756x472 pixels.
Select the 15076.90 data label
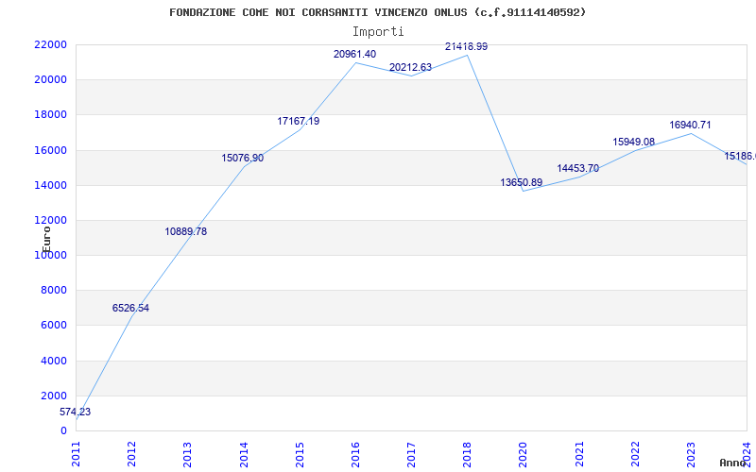point(243,158)
